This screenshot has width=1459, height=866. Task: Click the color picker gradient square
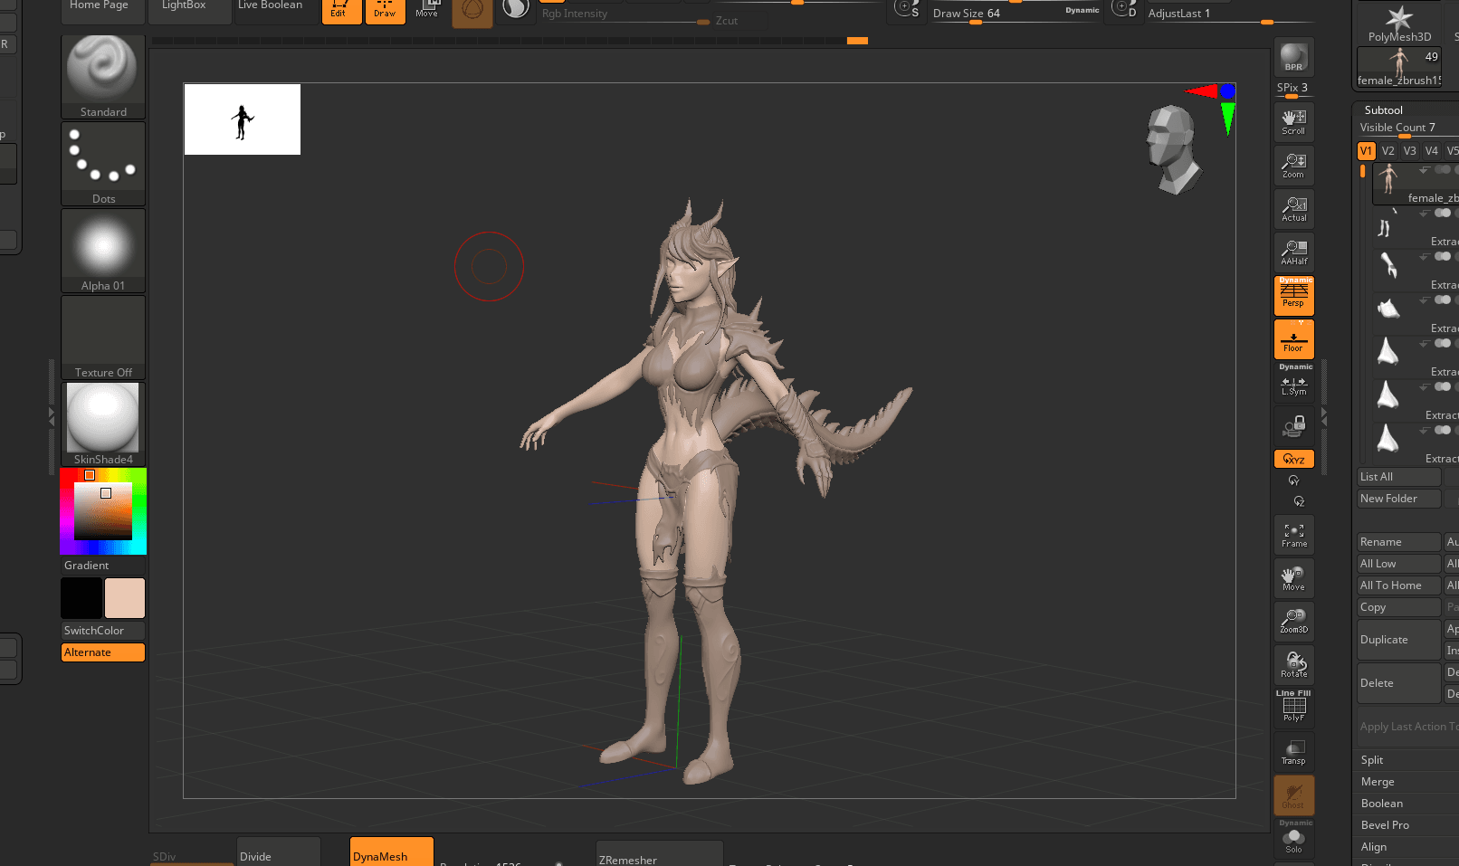click(103, 511)
